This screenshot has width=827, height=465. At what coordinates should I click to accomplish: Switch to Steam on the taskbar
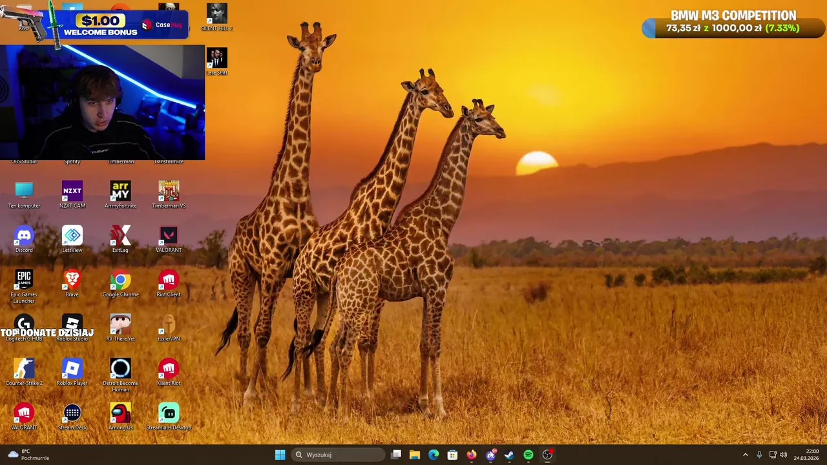(x=509, y=455)
